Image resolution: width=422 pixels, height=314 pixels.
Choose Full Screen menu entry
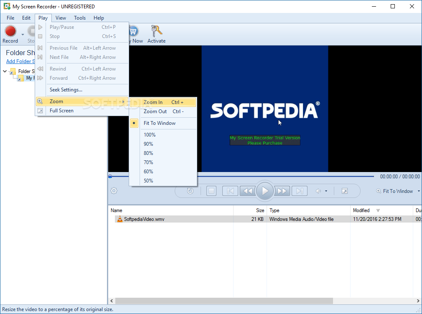(82, 111)
